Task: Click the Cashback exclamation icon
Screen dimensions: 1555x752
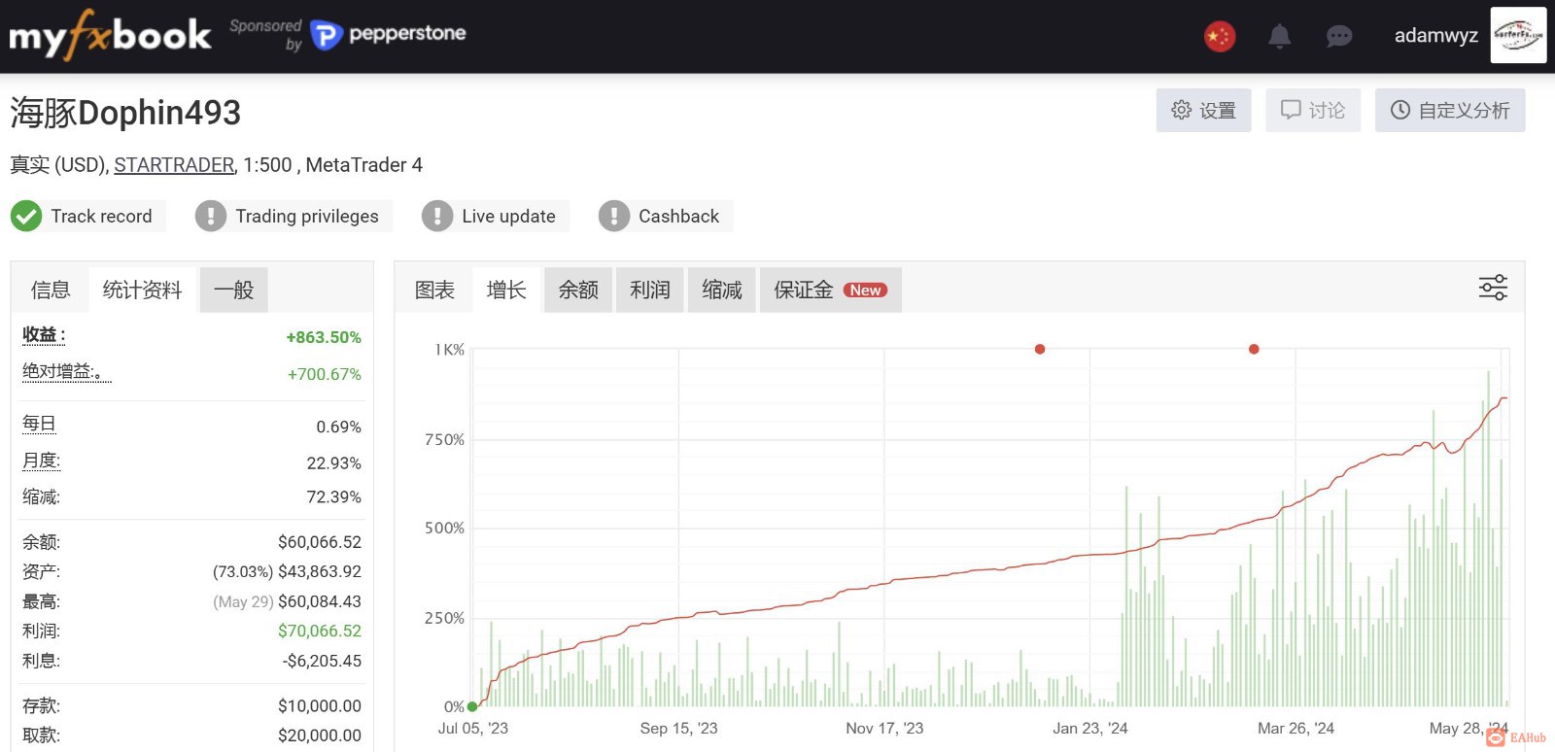Action: click(614, 216)
